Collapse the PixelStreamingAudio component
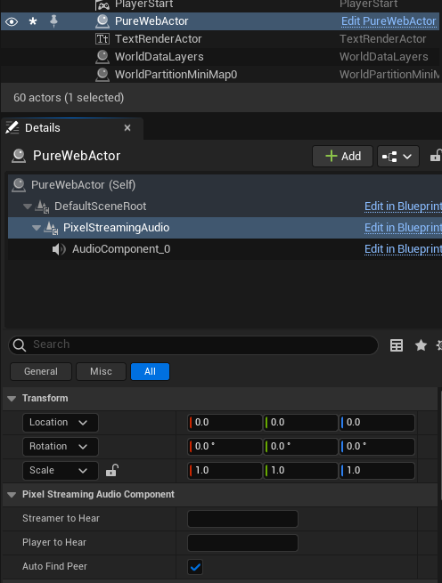Screen dimensions: 442x583 (x=37, y=228)
